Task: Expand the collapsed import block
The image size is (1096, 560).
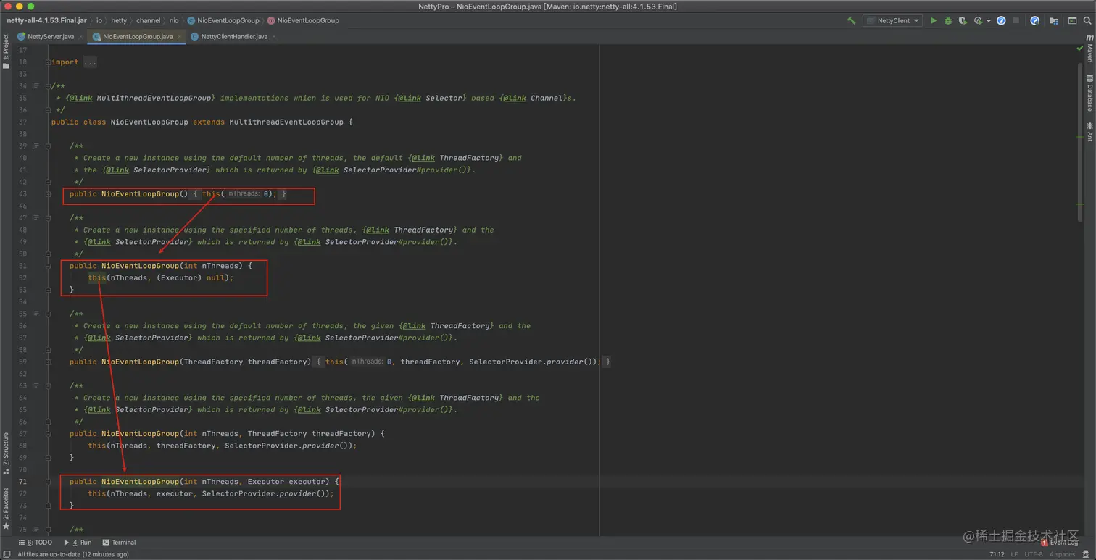Action: coord(48,62)
